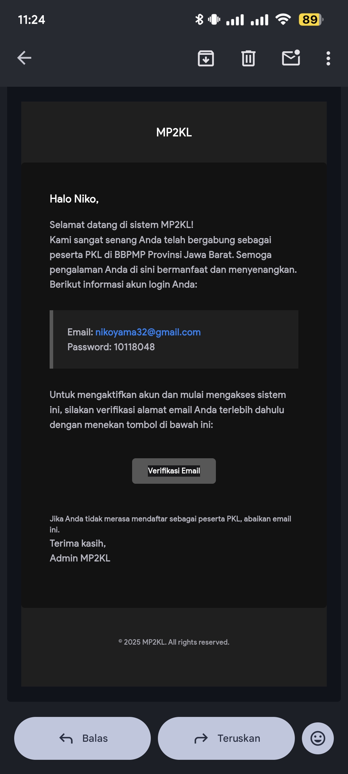This screenshot has height=774, width=348.
Task: Tap the Balas reply button
Action: click(82, 738)
